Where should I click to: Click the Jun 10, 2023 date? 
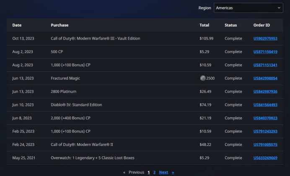23,105
